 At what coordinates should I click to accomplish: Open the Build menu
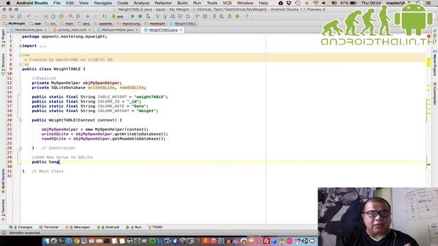[183, 3]
